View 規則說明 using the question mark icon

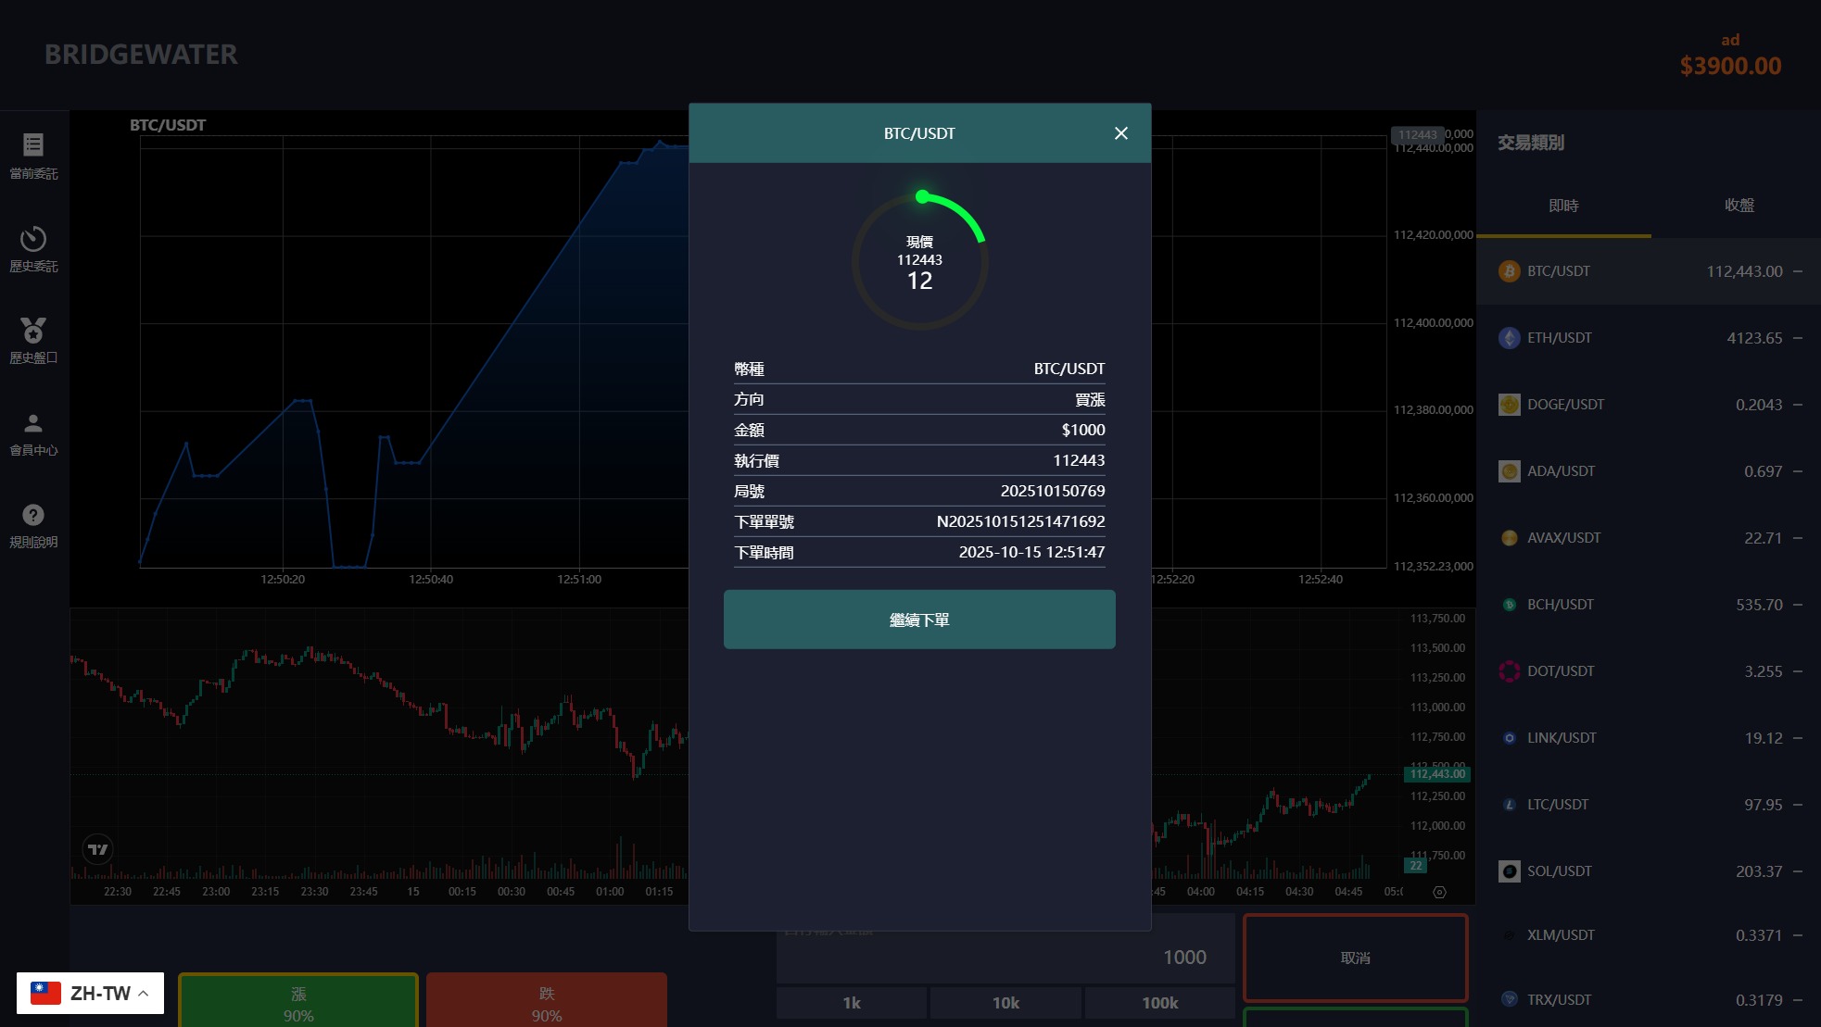click(33, 525)
